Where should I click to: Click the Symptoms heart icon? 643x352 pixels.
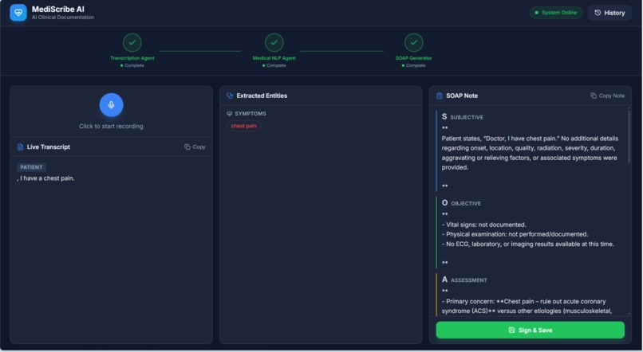229,114
